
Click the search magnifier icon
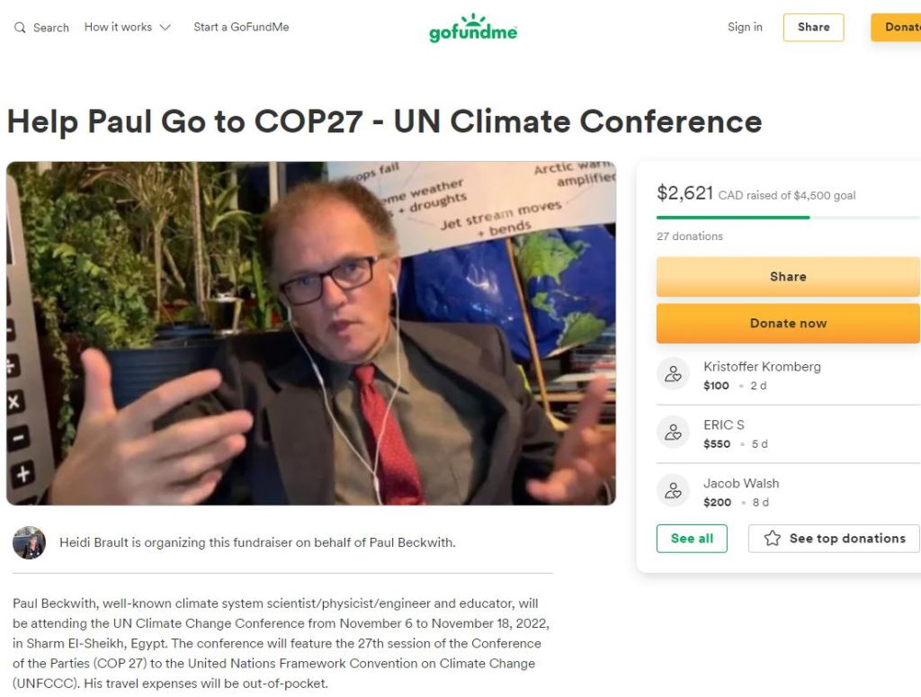(20, 28)
